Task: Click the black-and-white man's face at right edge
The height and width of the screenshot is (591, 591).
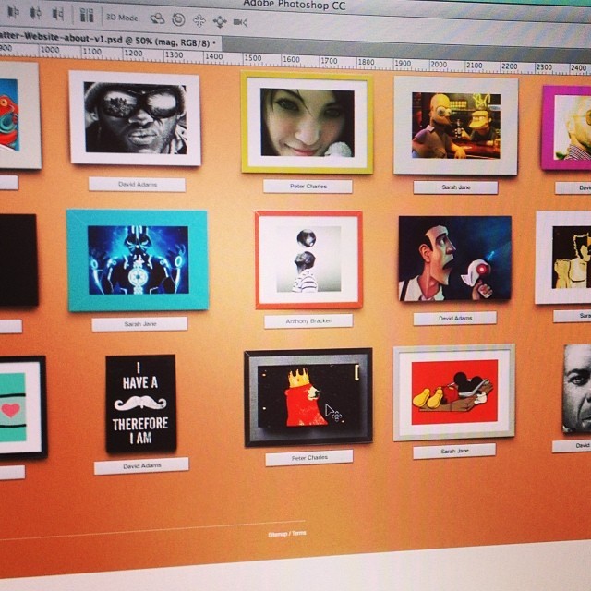Action: (576, 388)
